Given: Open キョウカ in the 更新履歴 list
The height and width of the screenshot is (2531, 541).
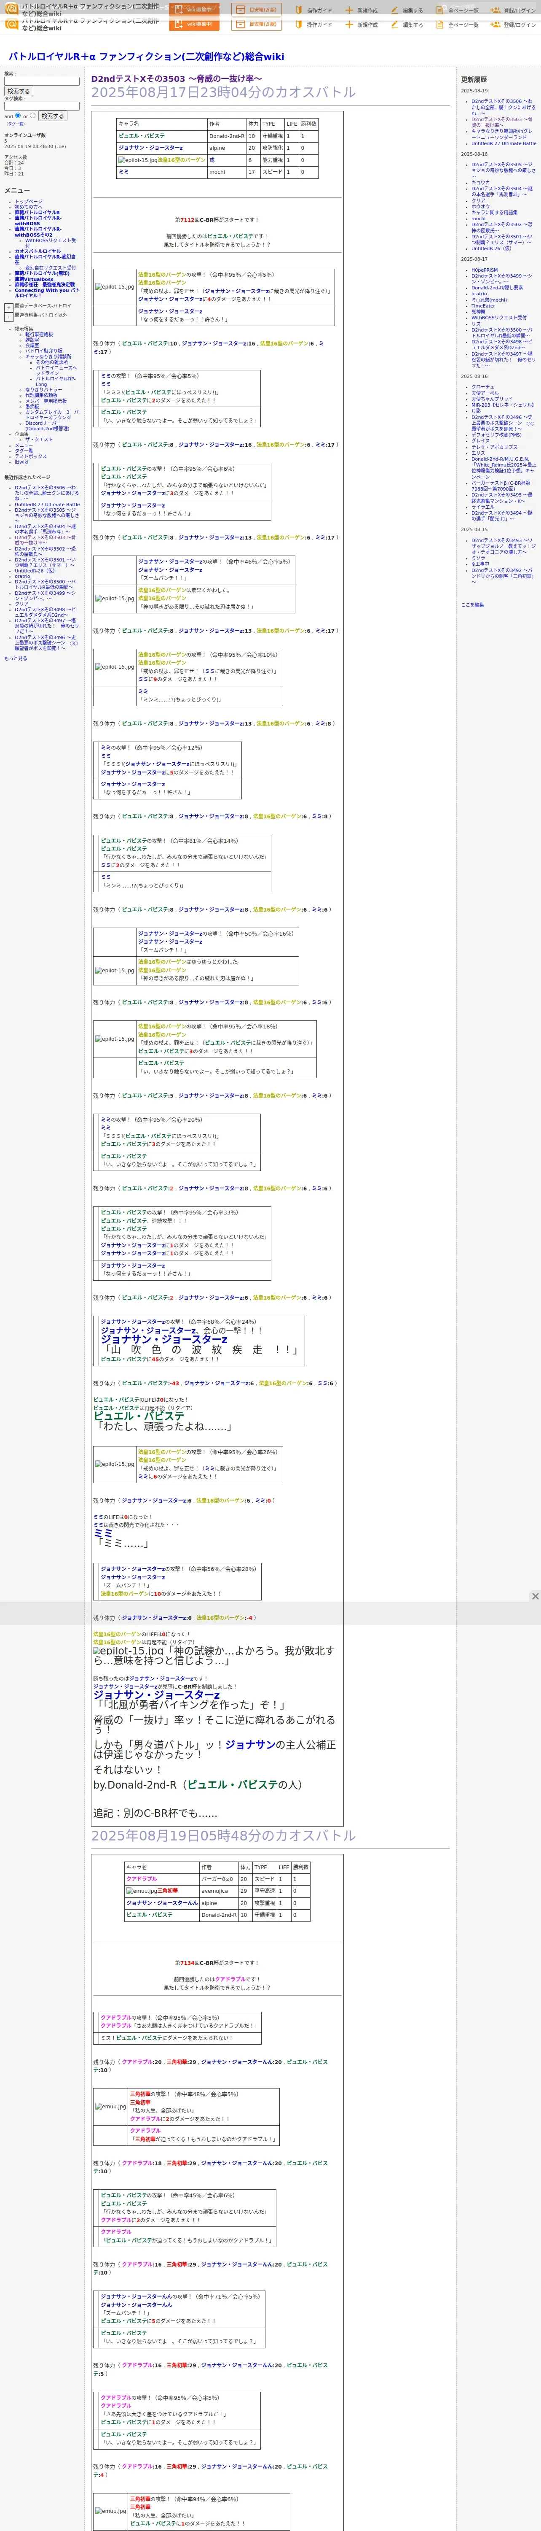Looking at the screenshot, I should (x=480, y=182).
